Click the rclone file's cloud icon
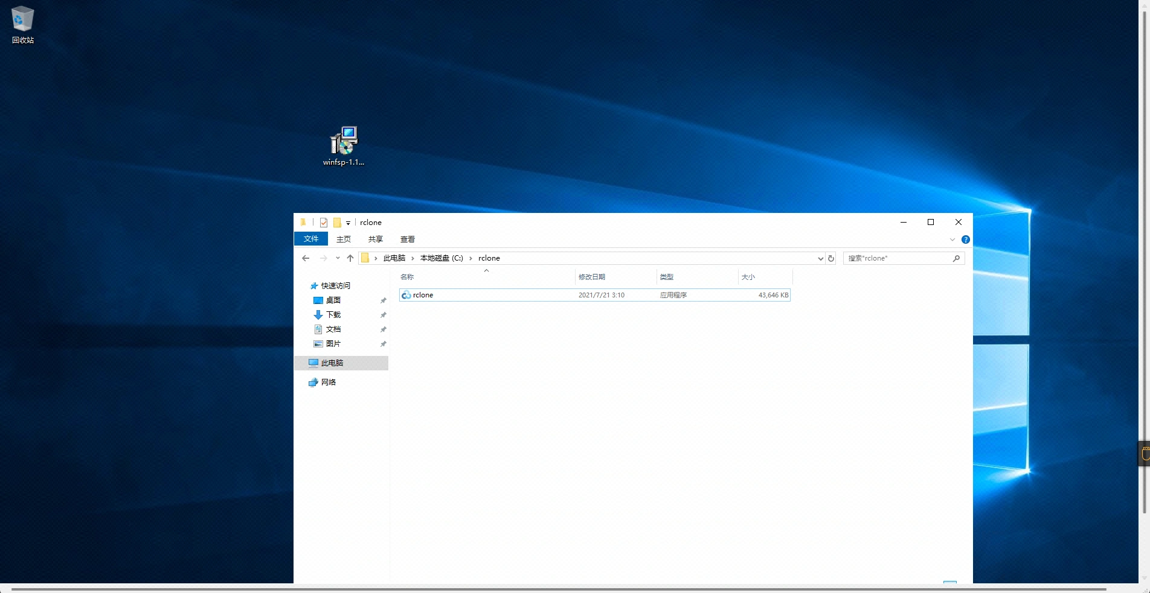Image resolution: width=1150 pixels, height=593 pixels. tap(406, 295)
